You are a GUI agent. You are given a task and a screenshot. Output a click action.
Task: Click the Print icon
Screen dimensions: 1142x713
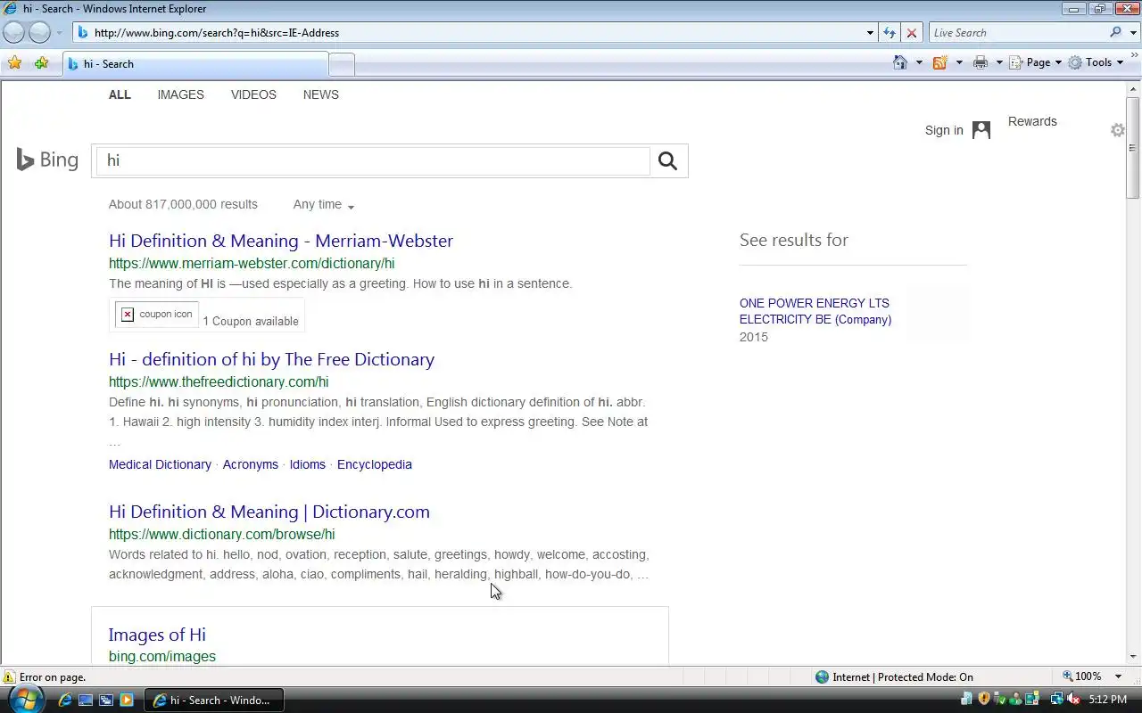[981, 62]
